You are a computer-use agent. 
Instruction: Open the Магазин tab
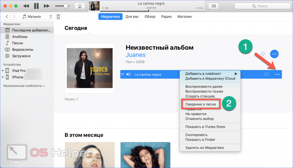click(x=185, y=16)
